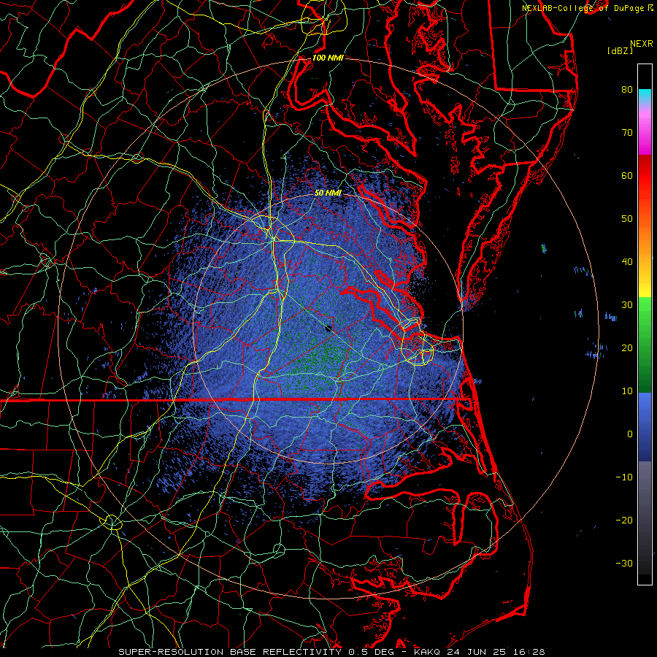Screen dimensions: 657x657
Task: Click the 60 dBZ scale value
Action: [627, 175]
